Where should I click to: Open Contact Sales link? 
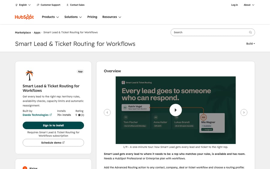(75, 5)
